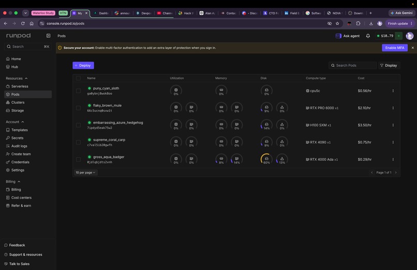This screenshot has width=417, height=270.
Task: Select all pods with header checkbox
Action: [x=78, y=78]
